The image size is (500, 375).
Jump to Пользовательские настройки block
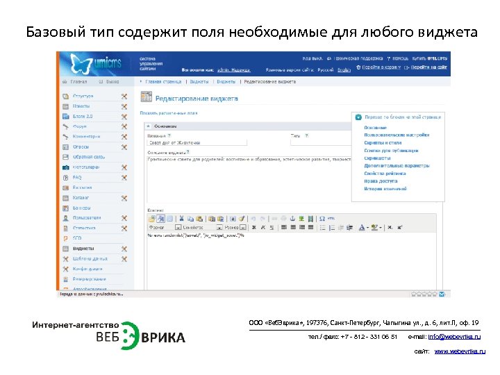pos(397,135)
